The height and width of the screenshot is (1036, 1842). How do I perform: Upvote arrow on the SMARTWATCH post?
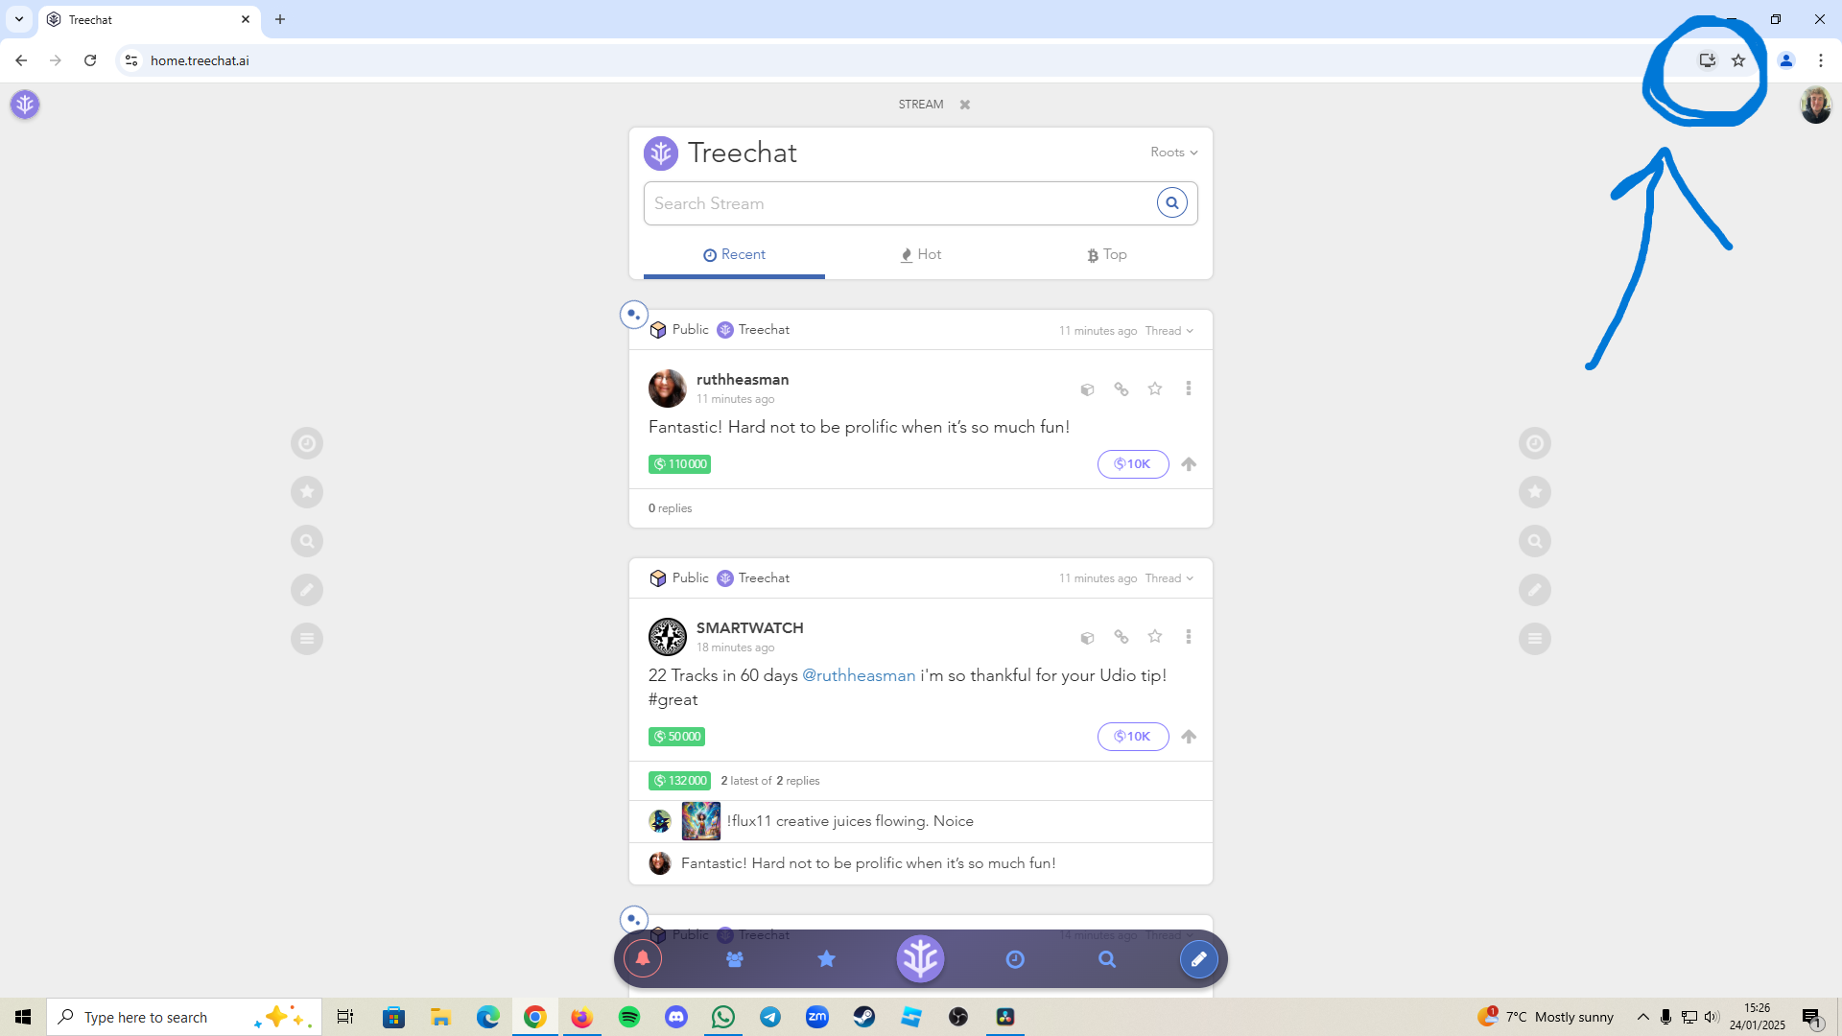(x=1189, y=737)
